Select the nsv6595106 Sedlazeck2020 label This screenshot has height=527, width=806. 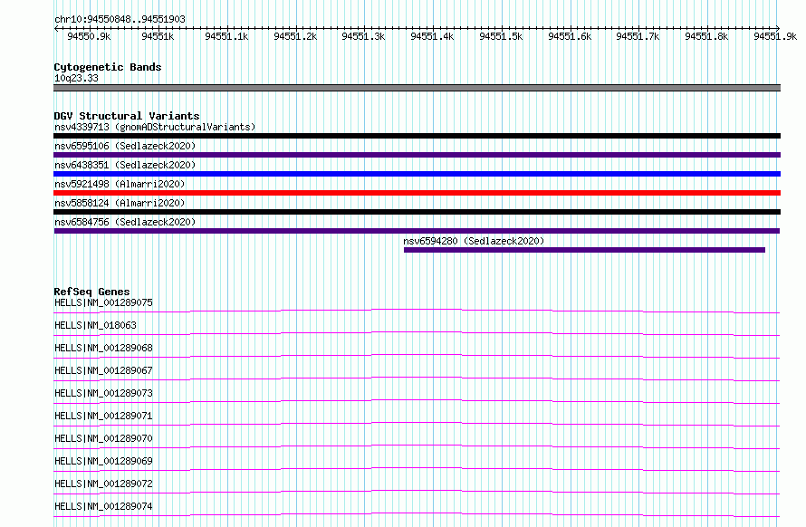pos(125,146)
